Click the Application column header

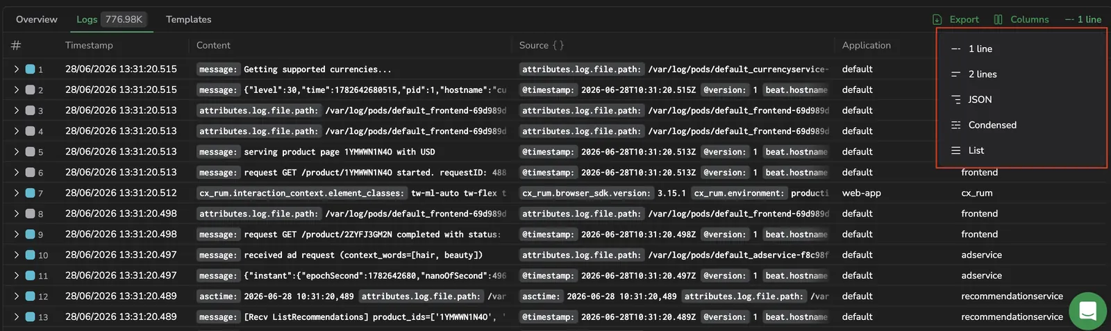point(867,45)
